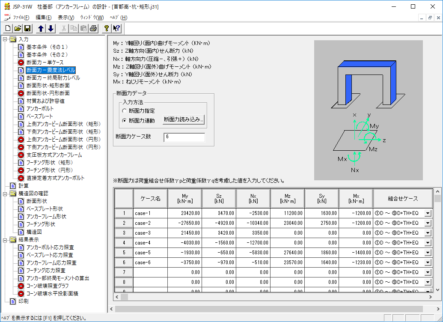Viewport: 443px width, 322px height.
Task: Click the blue up arrow toolbar icon
Action: pyautogui.click(x=41, y=29)
